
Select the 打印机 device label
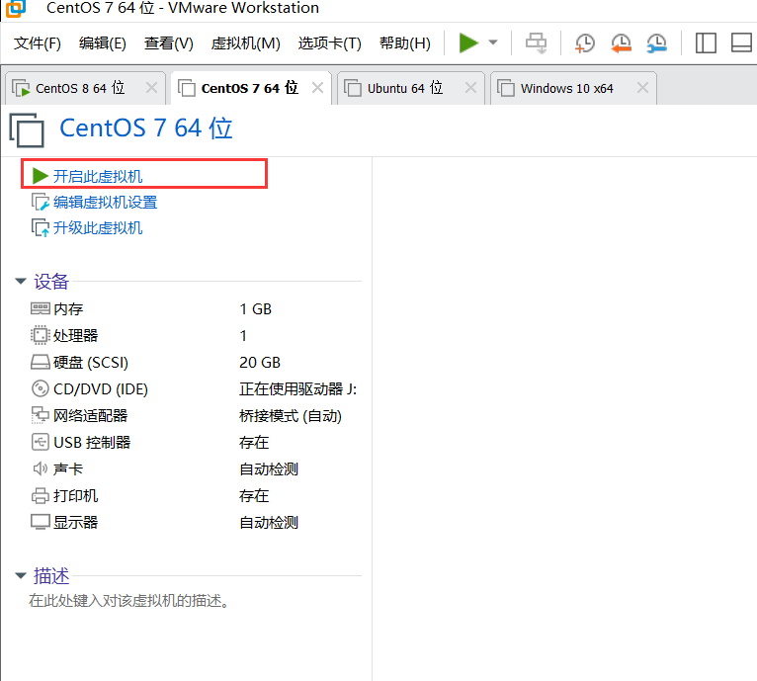(76, 495)
